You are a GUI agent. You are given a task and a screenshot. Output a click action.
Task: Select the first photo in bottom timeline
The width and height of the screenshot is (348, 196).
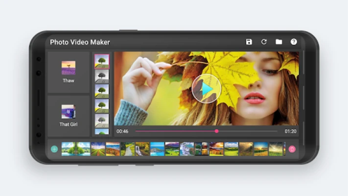click(69, 149)
